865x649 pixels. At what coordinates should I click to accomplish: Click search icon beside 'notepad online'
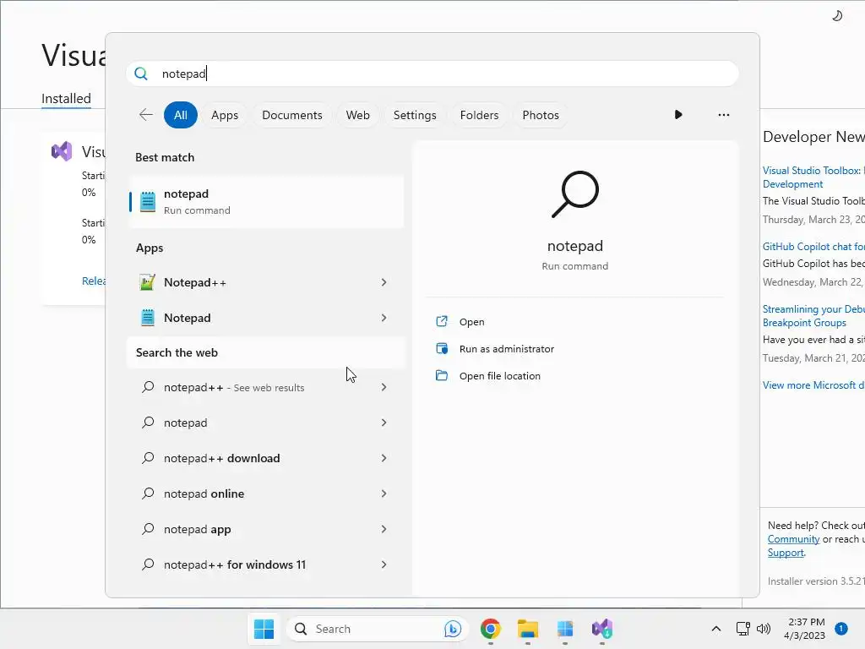pos(148,494)
